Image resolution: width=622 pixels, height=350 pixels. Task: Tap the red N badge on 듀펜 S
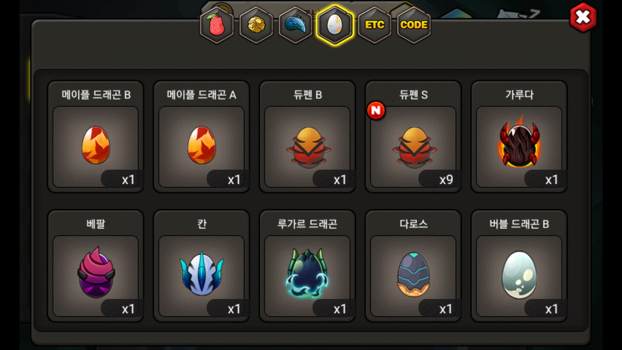[376, 111]
